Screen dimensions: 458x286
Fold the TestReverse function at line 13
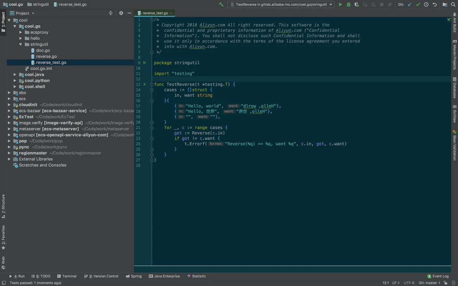coord(152,84)
